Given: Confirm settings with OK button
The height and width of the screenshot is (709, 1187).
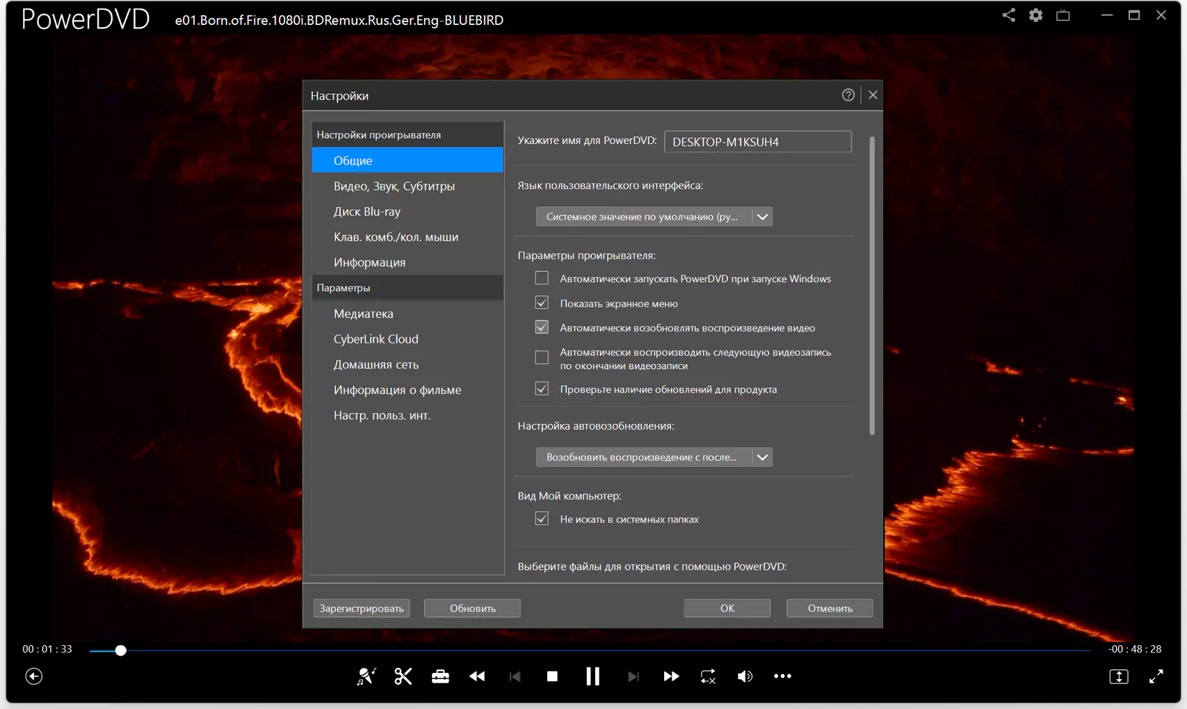Looking at the screenshot, I should [727, 608].
